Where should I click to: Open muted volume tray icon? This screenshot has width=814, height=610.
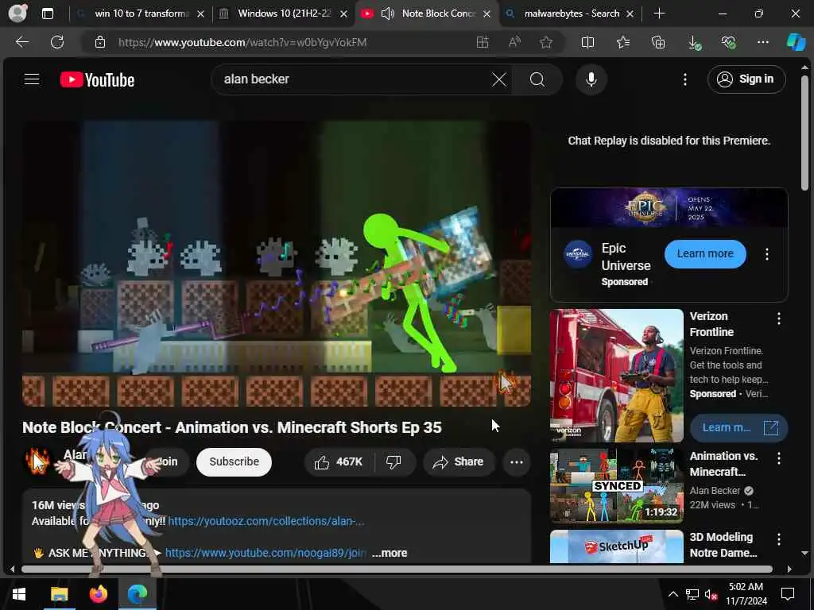point(711,594)
